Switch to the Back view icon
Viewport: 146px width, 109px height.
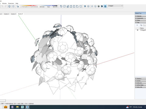point(74,6)
